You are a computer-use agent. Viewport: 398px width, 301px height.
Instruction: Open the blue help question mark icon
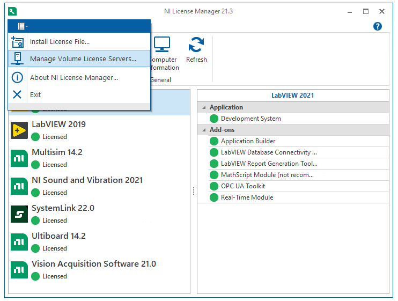(x=377, y=26)
